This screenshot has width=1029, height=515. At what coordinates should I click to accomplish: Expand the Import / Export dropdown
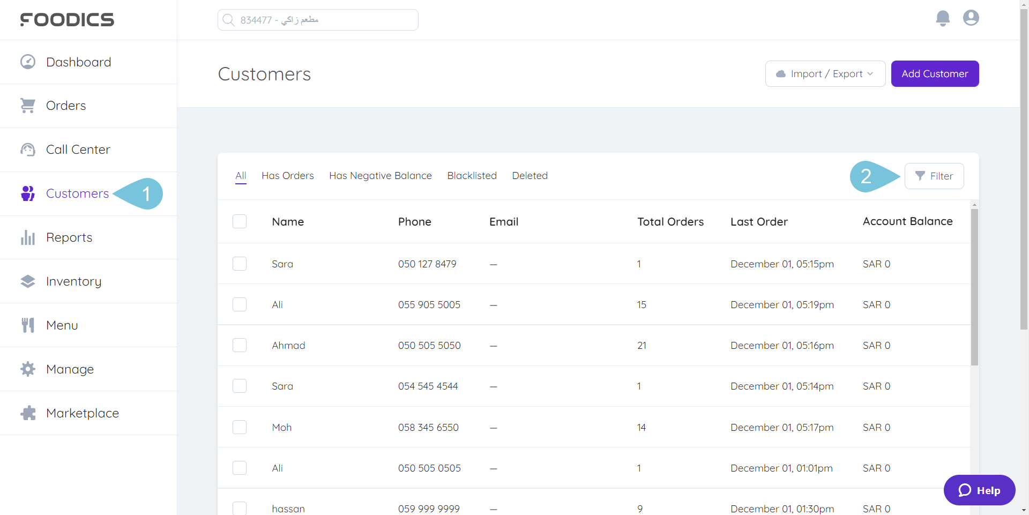825,73
